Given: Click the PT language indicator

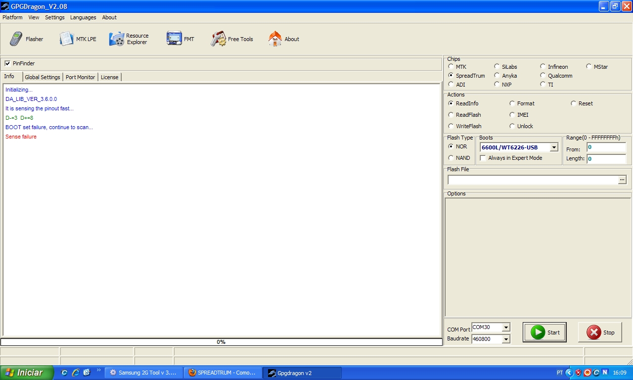Looking at the screenshot, I should (x=560, y=373).
